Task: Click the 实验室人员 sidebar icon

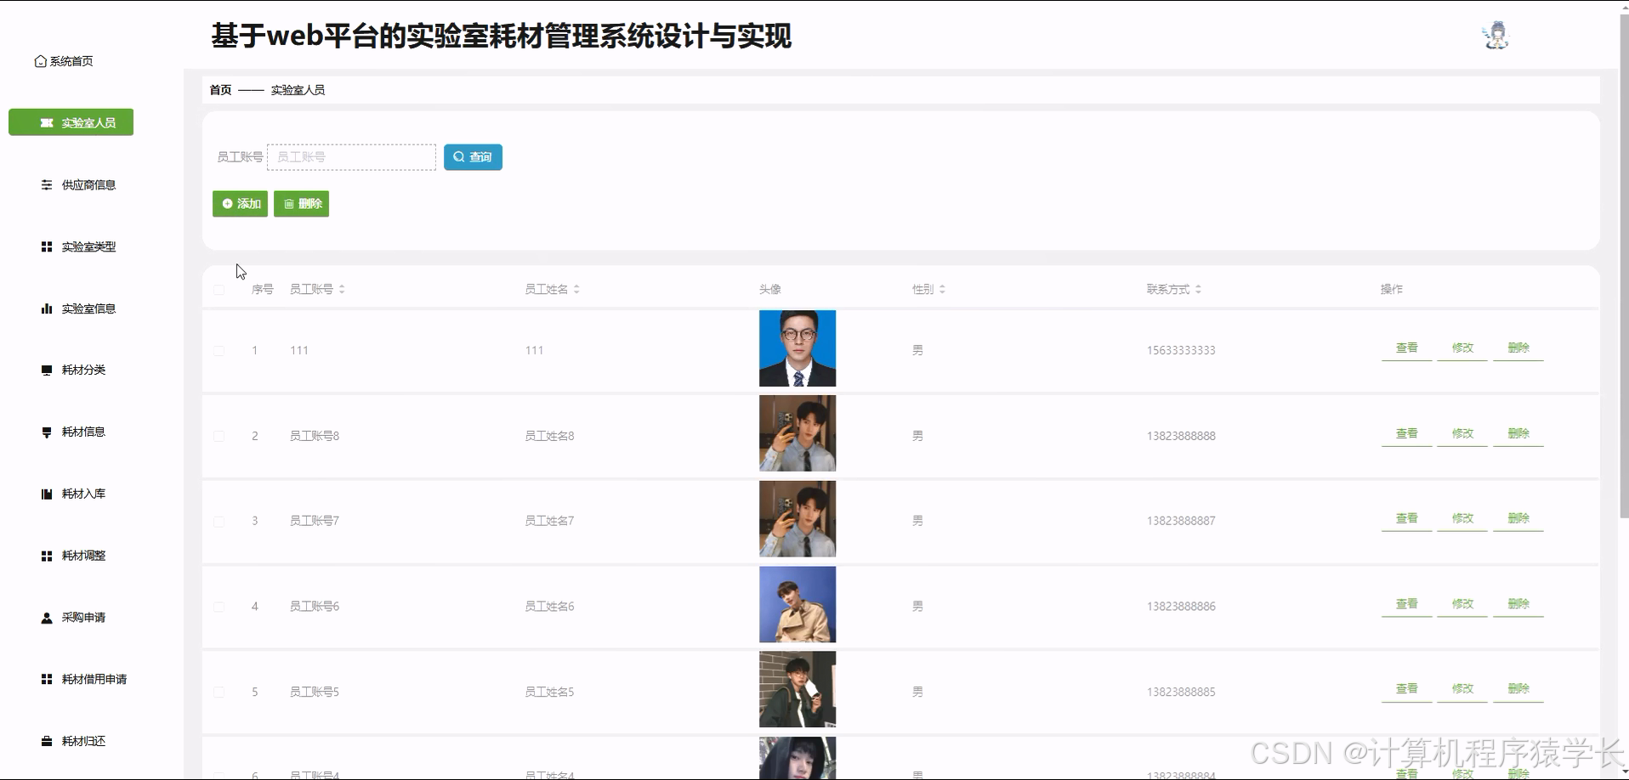Action: click(x=47, y=123)
